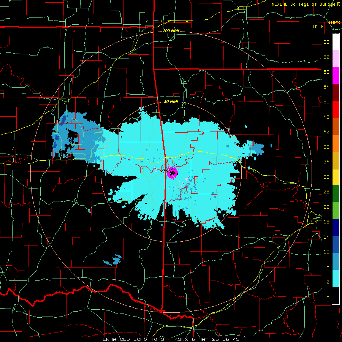The height and width of the screenshot is (342, 342).
Task: Click the '14' legend value
Action: tap(326, 237)
